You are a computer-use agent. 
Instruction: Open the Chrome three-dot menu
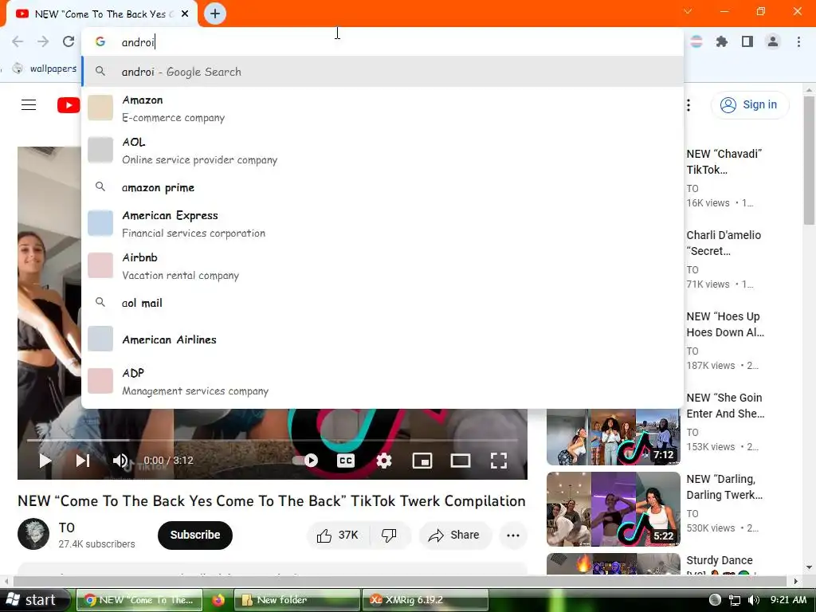[x=798, y=41]
